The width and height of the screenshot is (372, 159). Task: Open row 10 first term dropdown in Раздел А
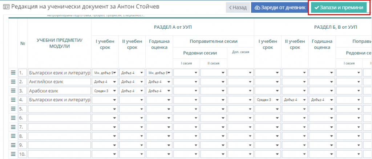[x=105, y=154]
